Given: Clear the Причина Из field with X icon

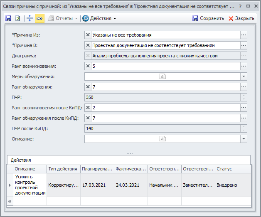Looking at the screenshot, I should point(88,35).
